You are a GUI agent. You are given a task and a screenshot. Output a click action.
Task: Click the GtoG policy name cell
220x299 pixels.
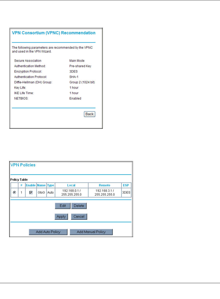click(x=41, y=193)
